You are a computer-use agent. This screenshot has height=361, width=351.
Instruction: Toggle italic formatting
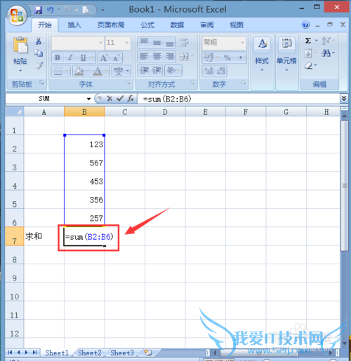[70, 57]
